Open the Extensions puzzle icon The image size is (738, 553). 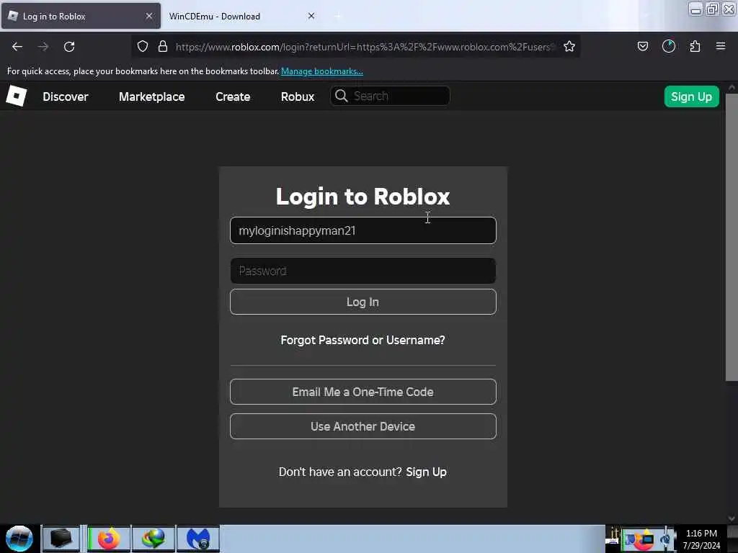pyautogui.click(x=695, y=47)
